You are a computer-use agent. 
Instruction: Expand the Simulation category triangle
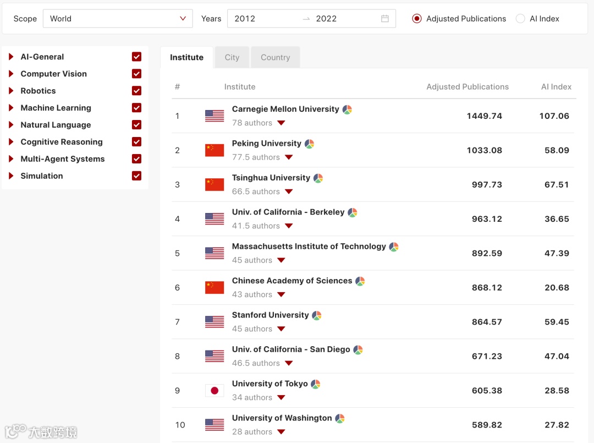(x=11, y=176)
